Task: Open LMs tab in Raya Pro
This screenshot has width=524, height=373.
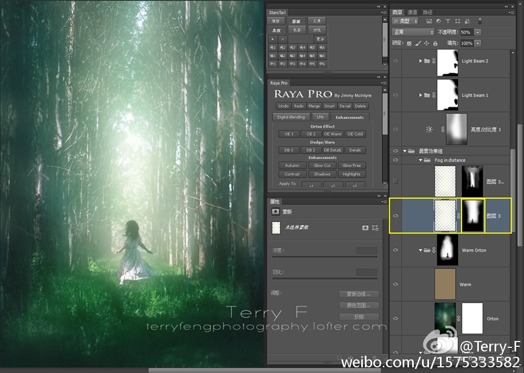Action: point(320,117)
